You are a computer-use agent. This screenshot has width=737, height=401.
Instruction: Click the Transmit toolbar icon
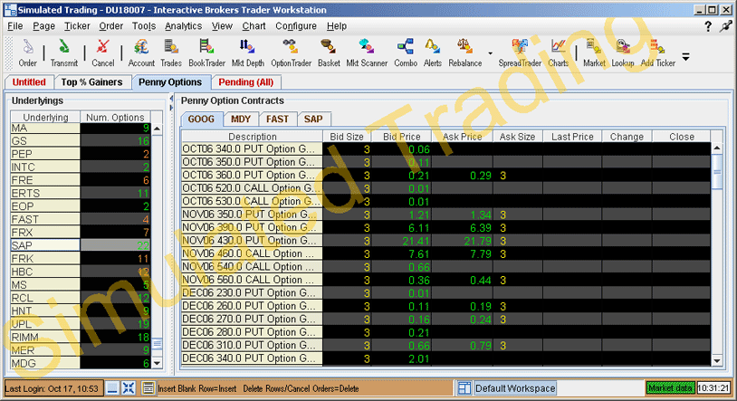tap(64, 53)
